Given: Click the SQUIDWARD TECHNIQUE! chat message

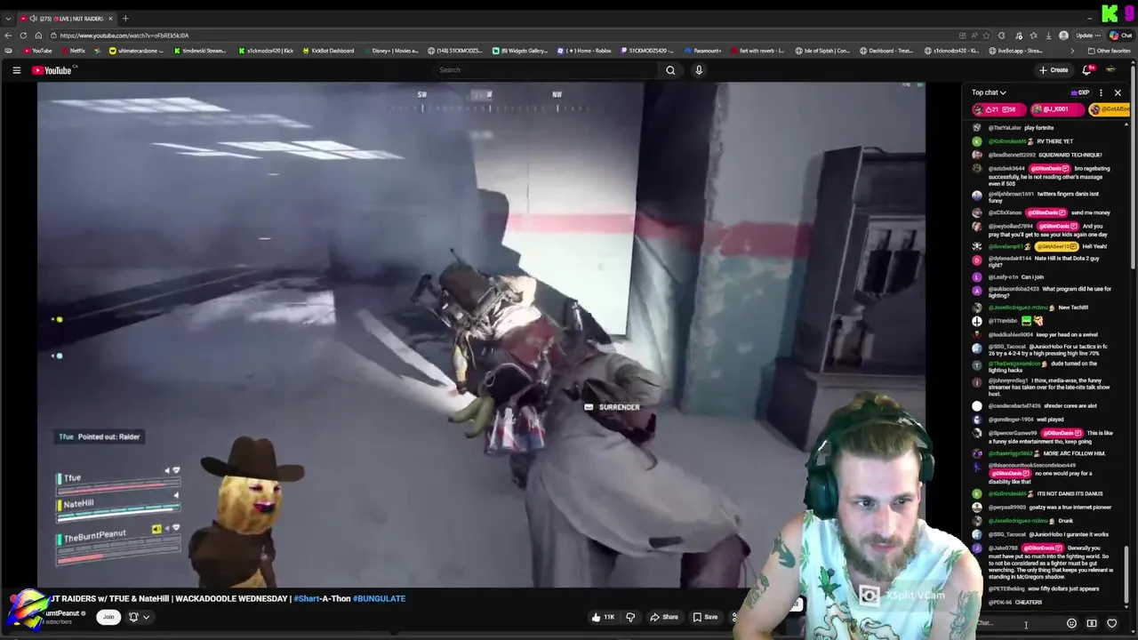Looking at the screenshot, I should click(x=1070, y=155).
